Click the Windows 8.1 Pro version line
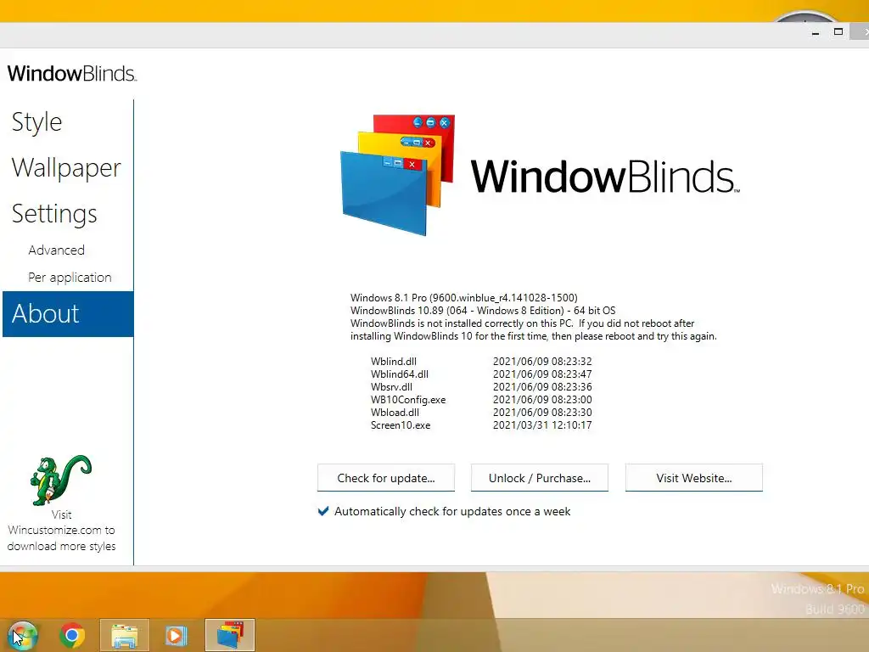 pyautogui.click(x=464, y=298)
